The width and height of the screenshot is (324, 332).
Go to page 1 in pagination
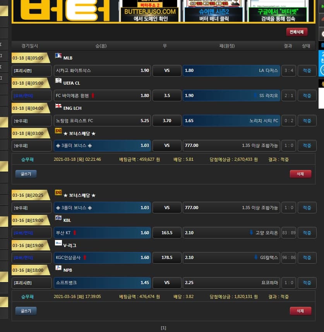point(163,328)
